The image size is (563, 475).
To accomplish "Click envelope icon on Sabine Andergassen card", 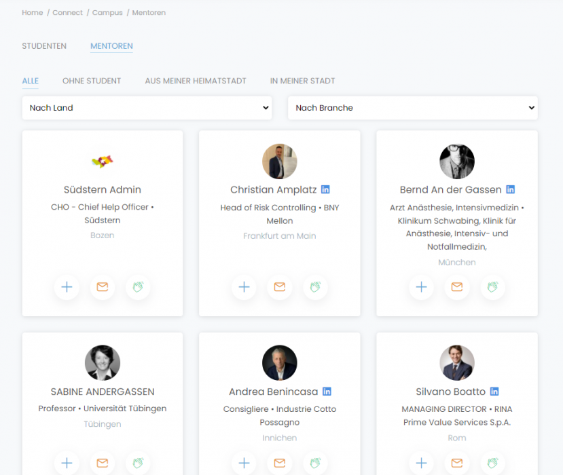I will point(103,463).
